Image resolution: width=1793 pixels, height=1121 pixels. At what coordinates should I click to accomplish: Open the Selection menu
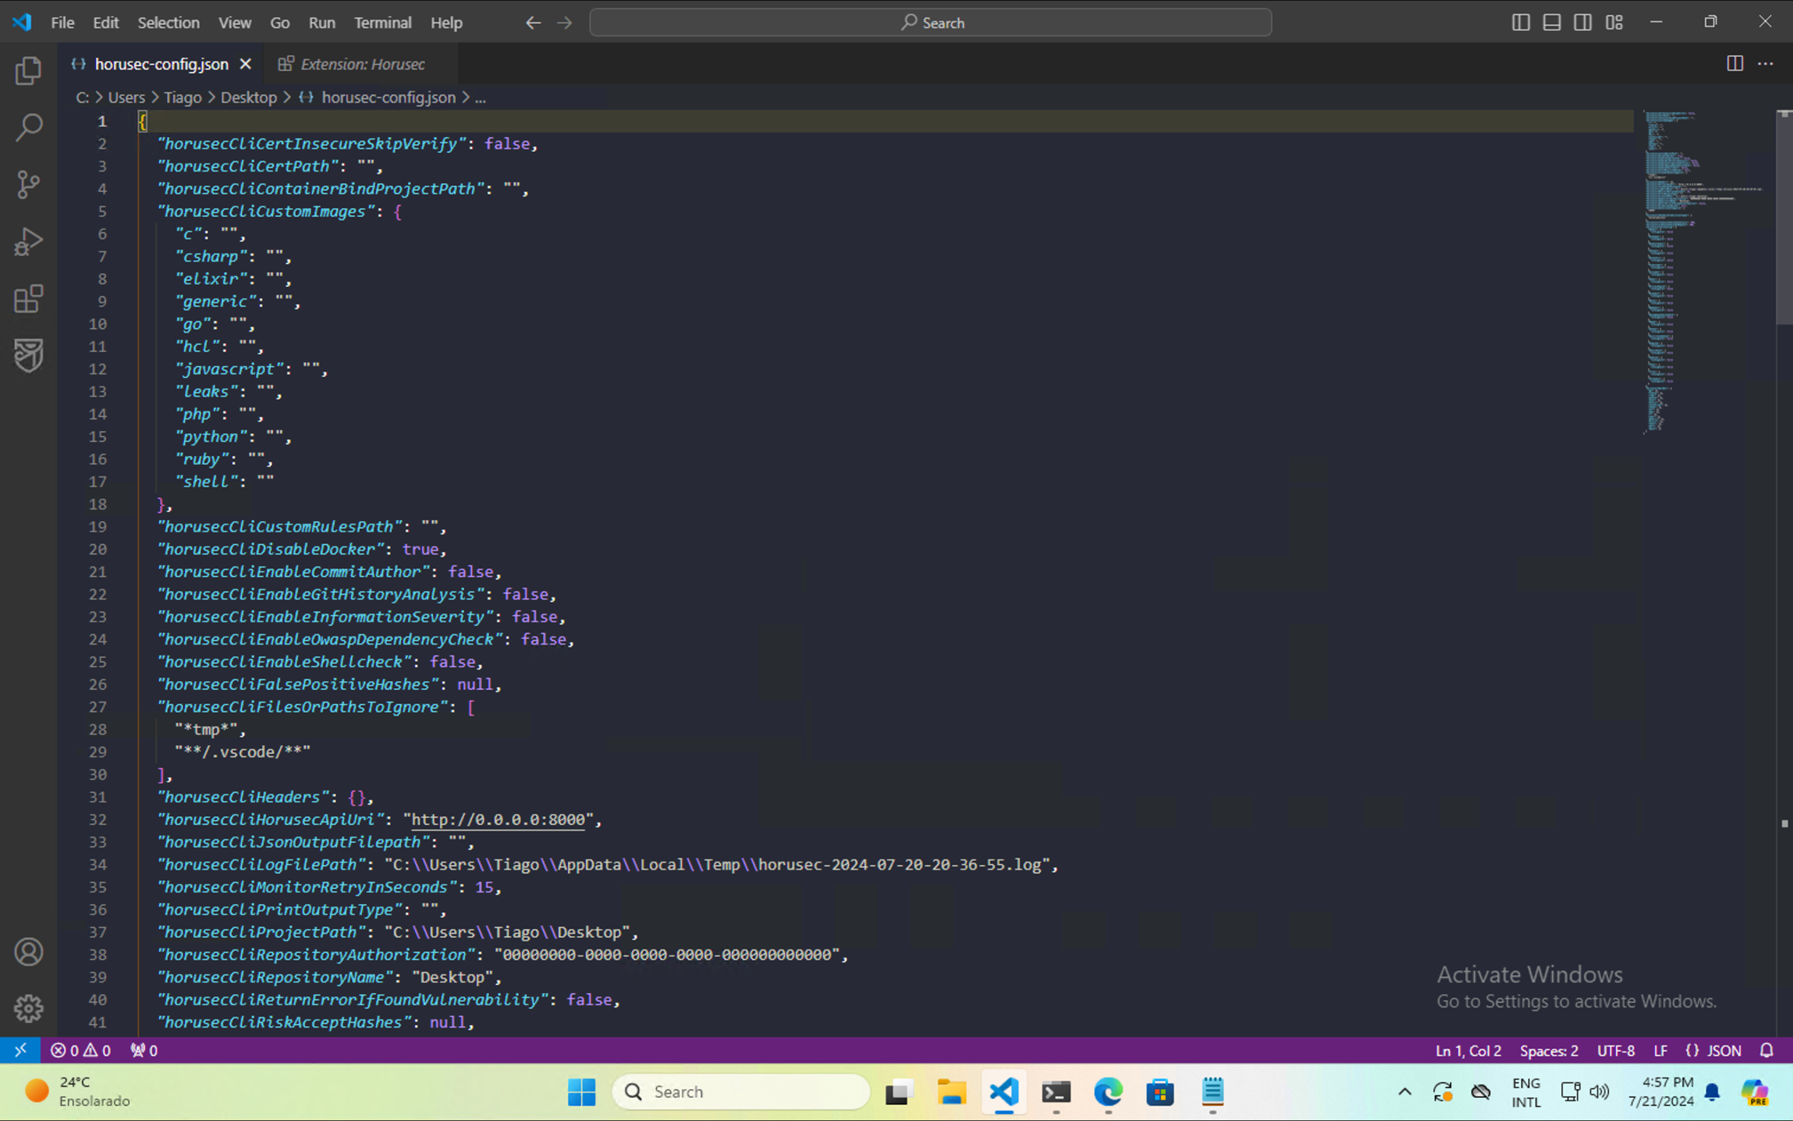pyautogui.click(x=168, y=23)
